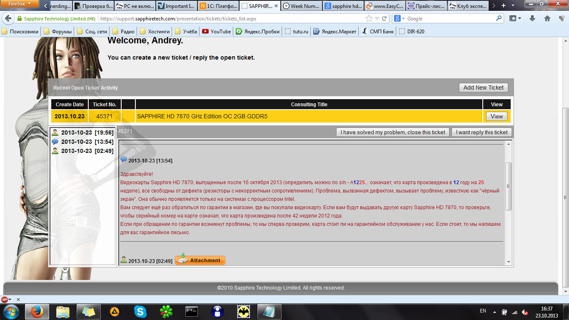The width and height of the screenshot is (569, 320).
Task: Open the Учёба bookmarks folder
Action: click(x=186, y=31)
